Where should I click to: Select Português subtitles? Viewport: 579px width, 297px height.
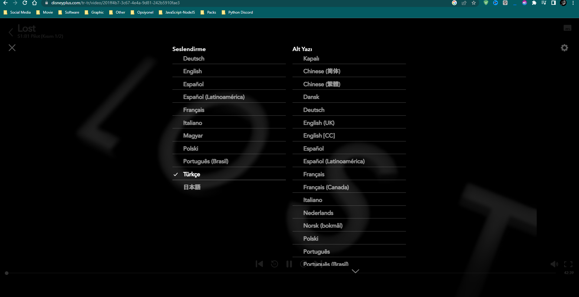click(349, 252)
